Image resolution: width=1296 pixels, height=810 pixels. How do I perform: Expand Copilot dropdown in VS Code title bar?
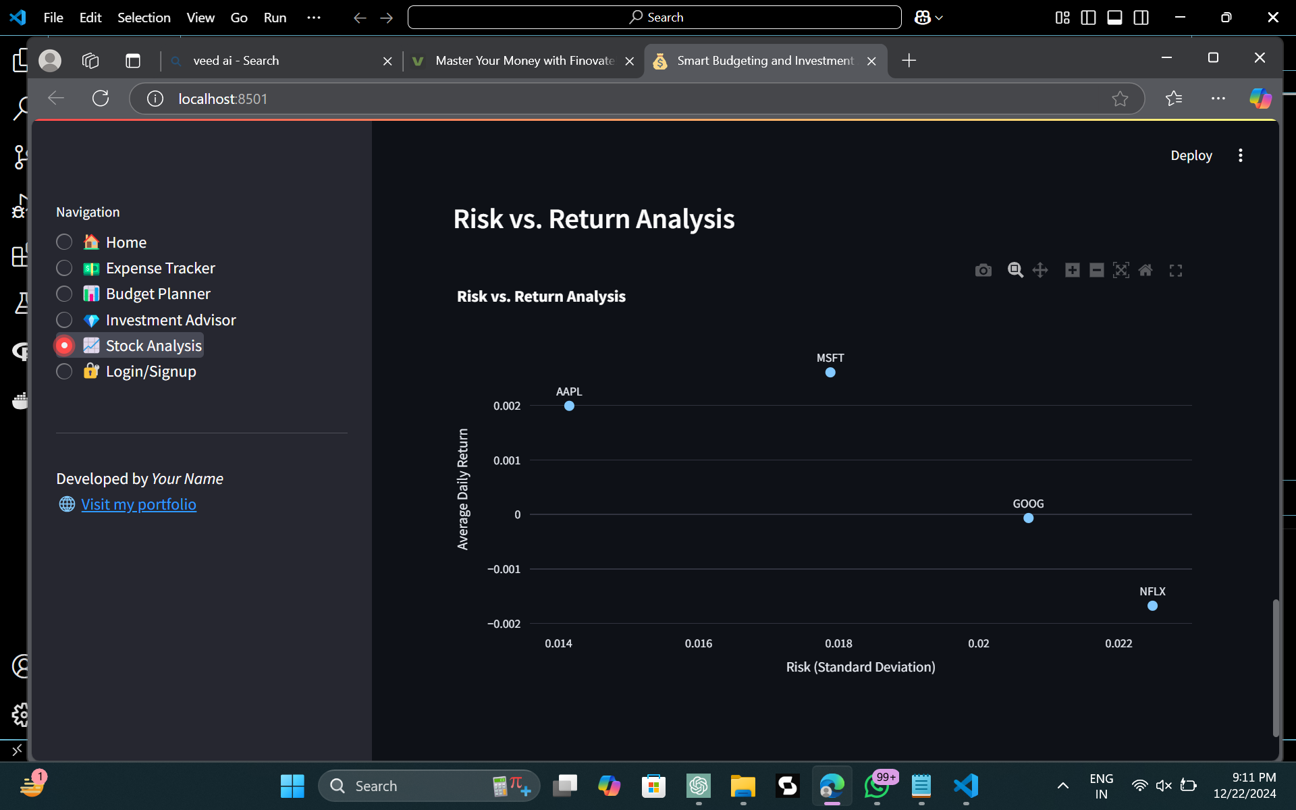click(x=939, y=18)
